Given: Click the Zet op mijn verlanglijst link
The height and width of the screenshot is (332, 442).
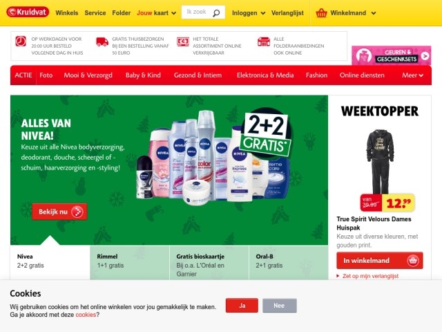Looking at the screenshot, I should (370, 276).
